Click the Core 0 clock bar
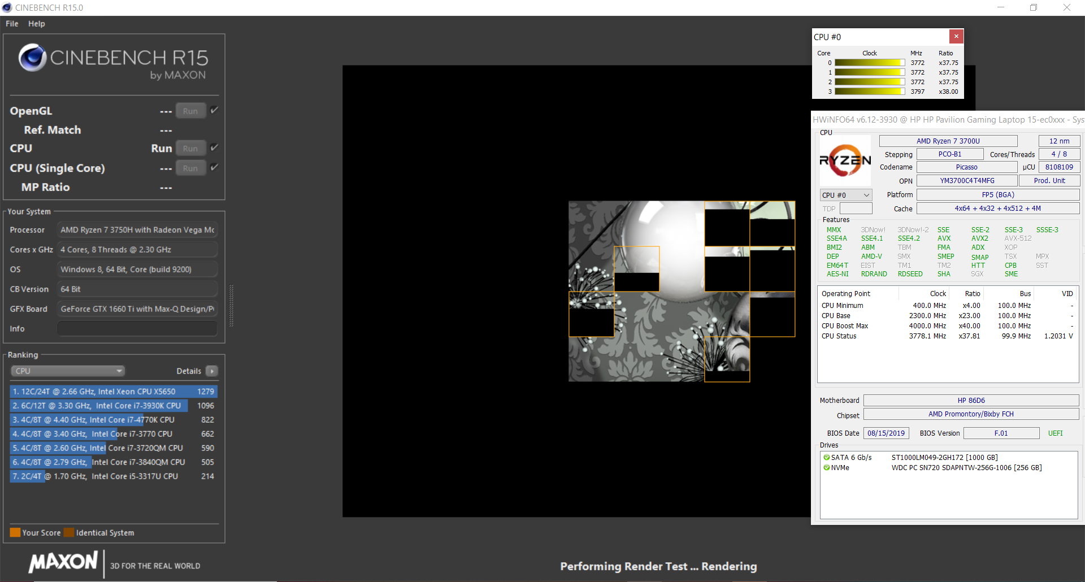Image resolution: width=1085 pixels, height=582 pixels. pos(870,63)
